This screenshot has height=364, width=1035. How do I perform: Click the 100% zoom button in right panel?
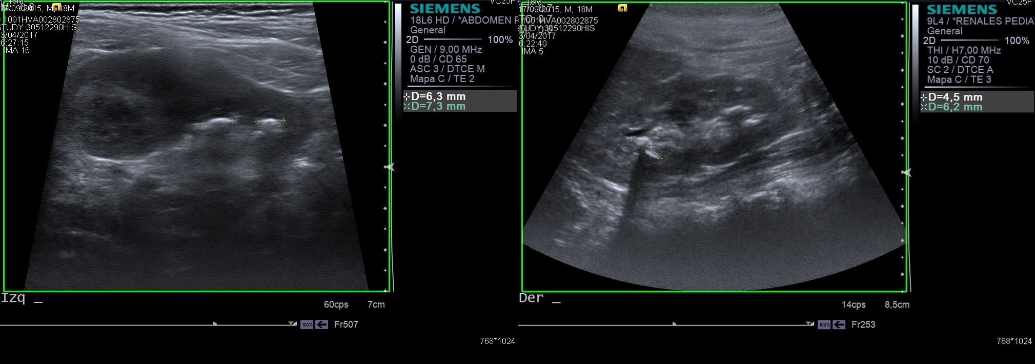point(824,325)
